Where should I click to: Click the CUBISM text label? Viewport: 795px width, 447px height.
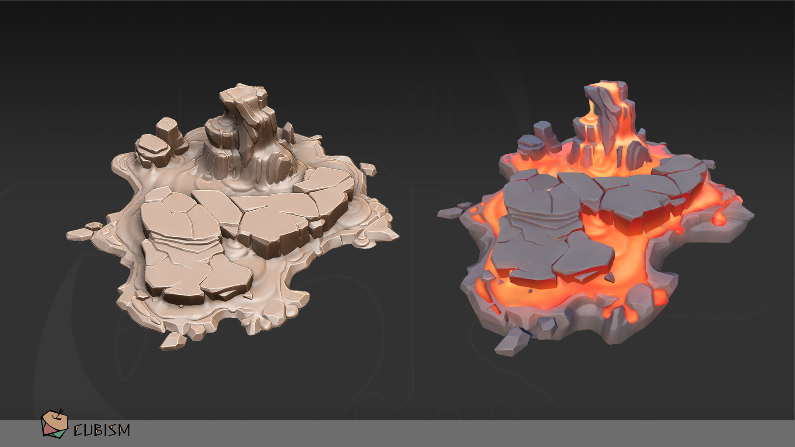click(x=101, y=429)
